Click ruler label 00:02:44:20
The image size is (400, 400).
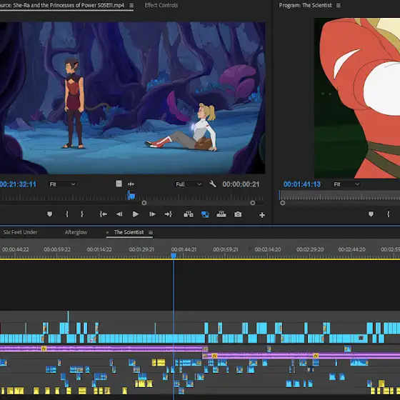pyautogui.click(x=351, y=249)
